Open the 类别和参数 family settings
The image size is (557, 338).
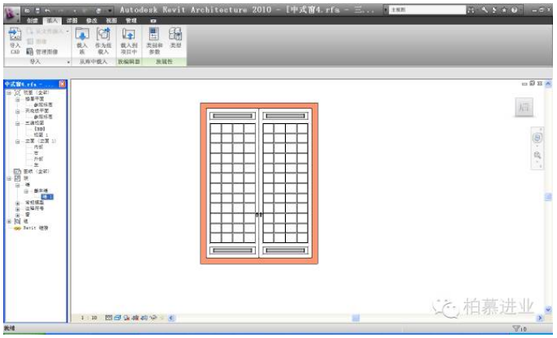[x=154, y=41]
